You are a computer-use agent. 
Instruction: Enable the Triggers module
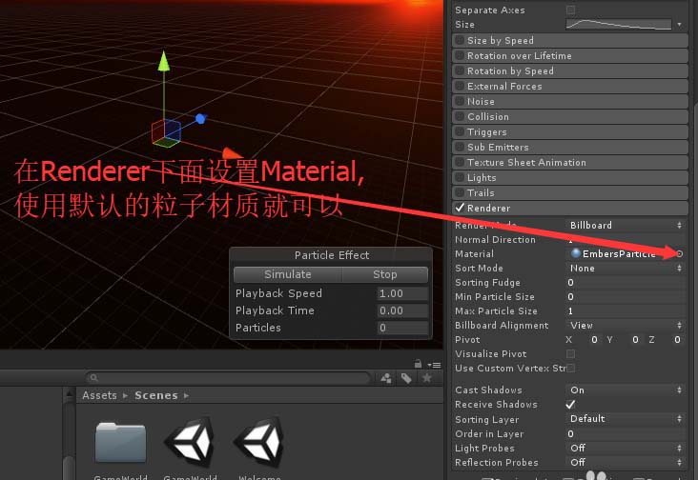pyautogui.click(x=460, y=131)
